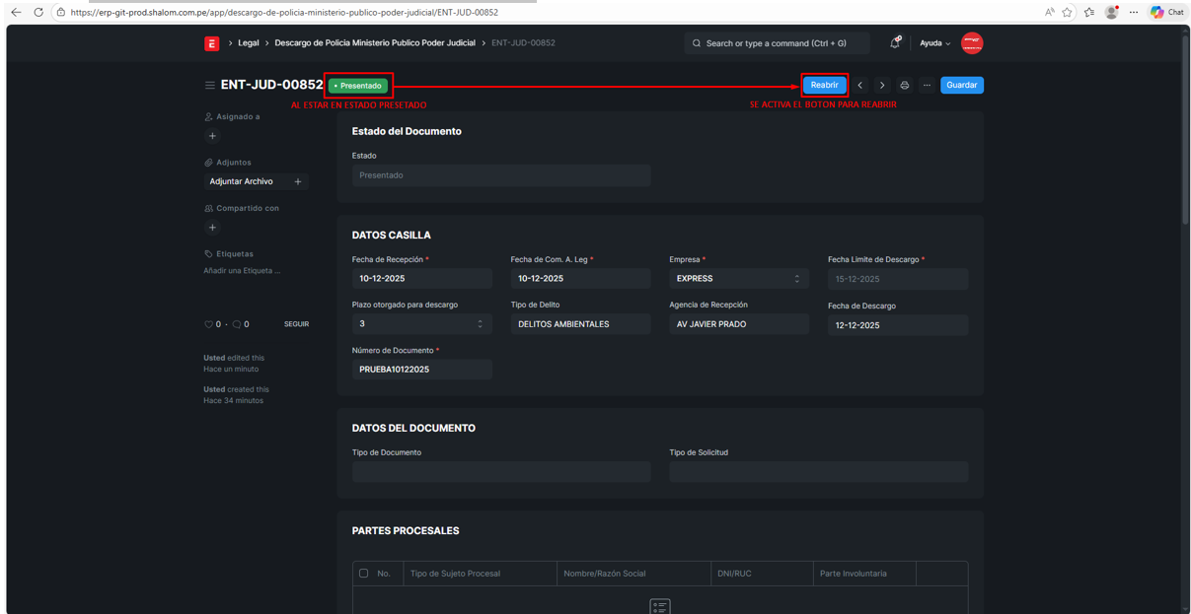Image resolution: width=1191 pixels, height=614 pixels.
Task: Navigate to Legal breadcrumb
Action: click(x=248, y=43)
